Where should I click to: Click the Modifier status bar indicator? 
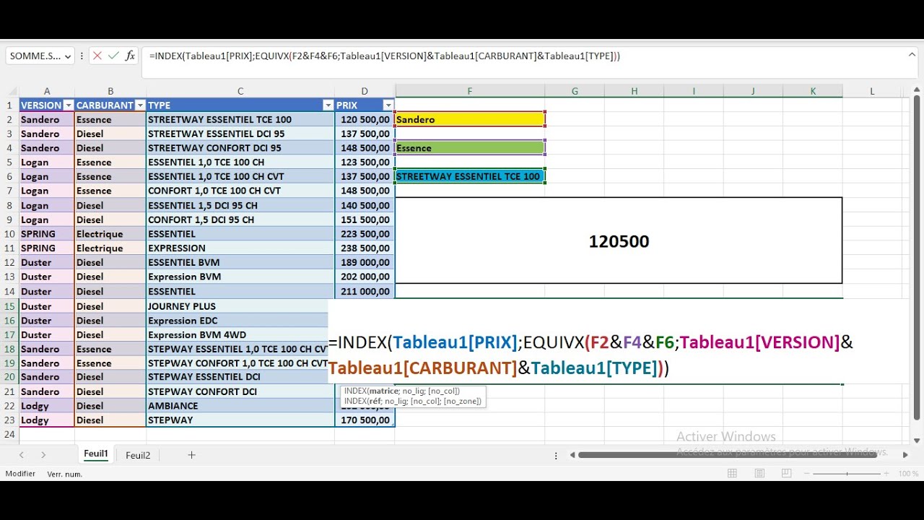point(20,474)
